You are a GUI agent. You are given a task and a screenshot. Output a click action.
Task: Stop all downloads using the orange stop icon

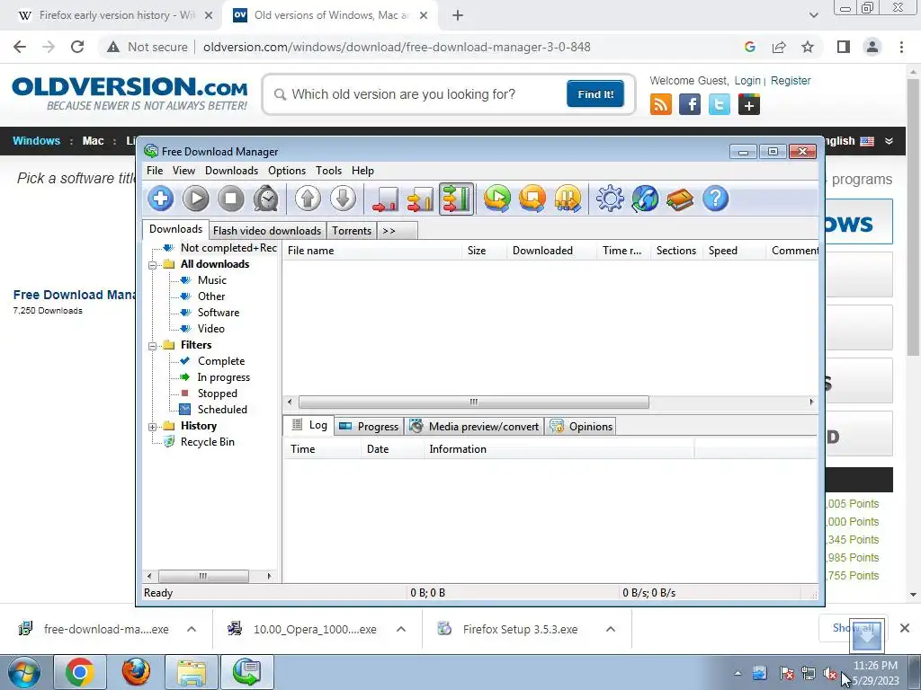[532, 199]
